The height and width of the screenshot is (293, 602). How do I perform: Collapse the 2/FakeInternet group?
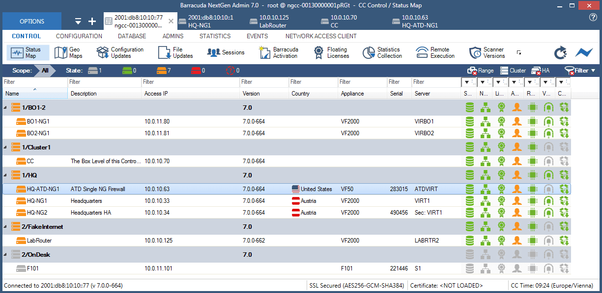point(5,227)
